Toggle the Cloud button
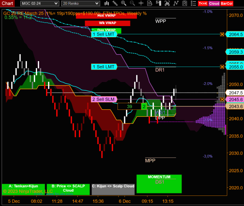Viewport: 244px width, 206px height. tap(214, 4)
